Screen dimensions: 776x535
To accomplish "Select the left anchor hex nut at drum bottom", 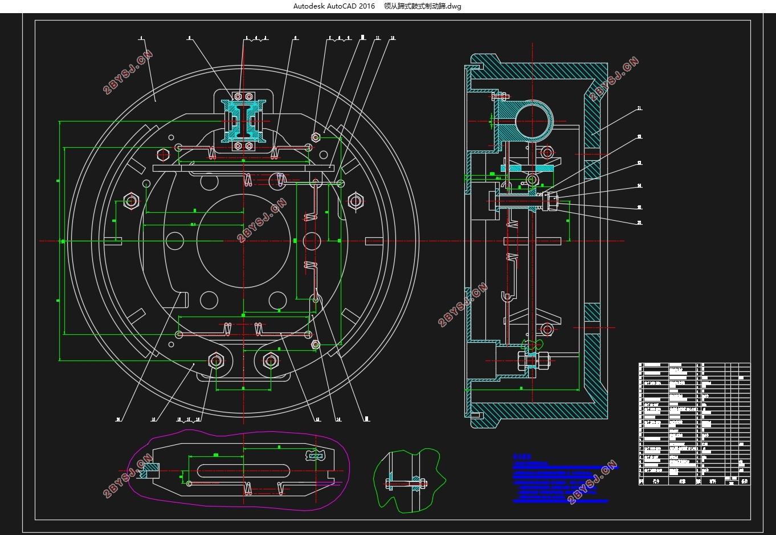I will 215,360.
